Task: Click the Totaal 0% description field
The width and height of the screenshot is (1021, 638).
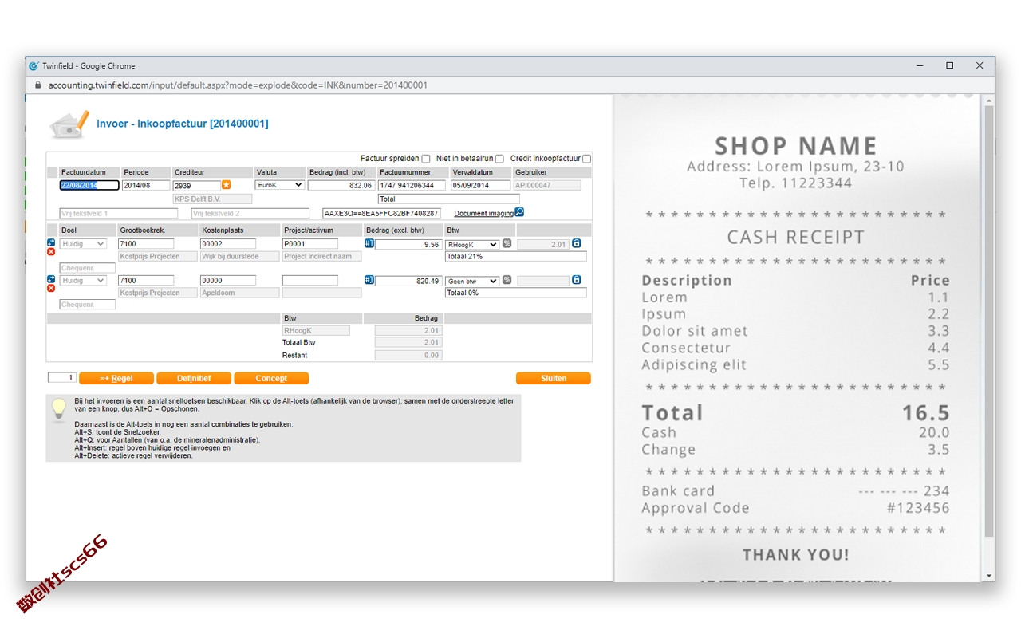Action: click(515, 293)
